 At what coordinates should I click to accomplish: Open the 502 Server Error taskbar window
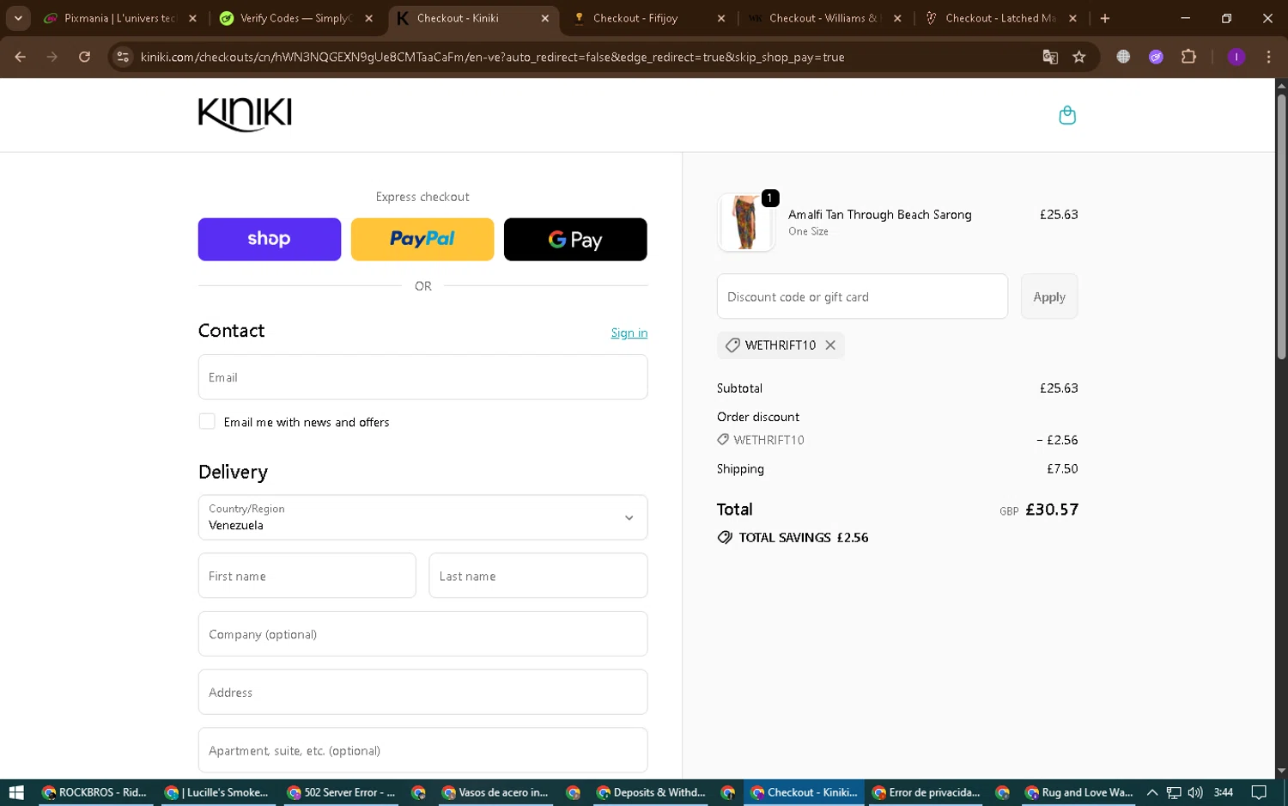pyautogui.click(x=341, y=792)
